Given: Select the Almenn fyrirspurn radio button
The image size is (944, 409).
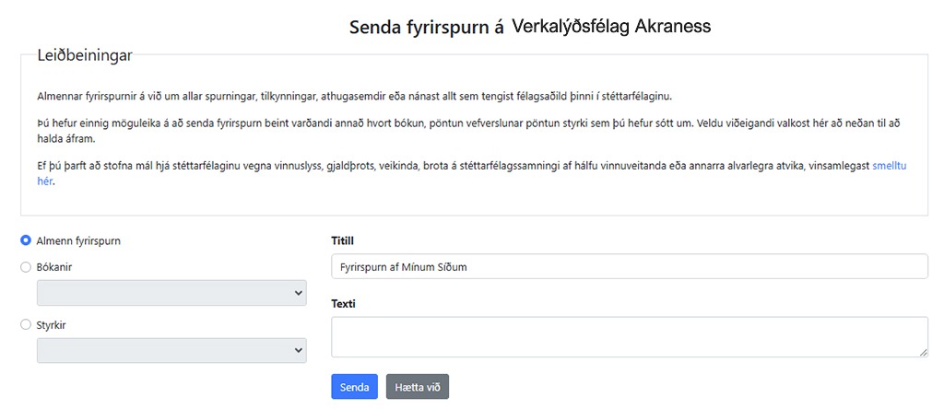Looking at the screenshot, I should tap(26, 240).
